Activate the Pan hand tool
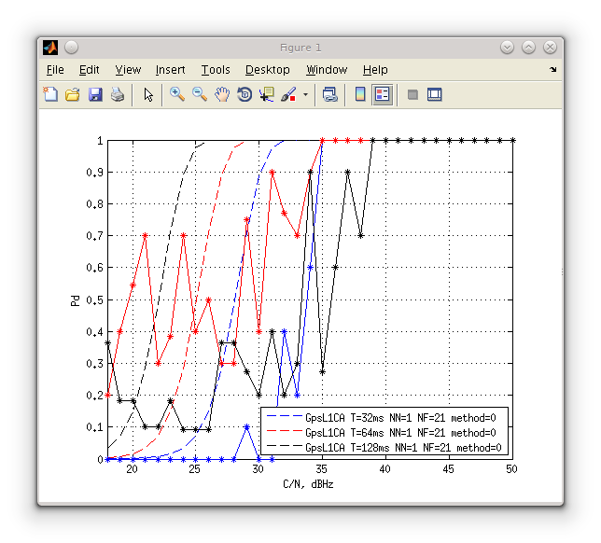601x543 pixels. coord(222,94)
